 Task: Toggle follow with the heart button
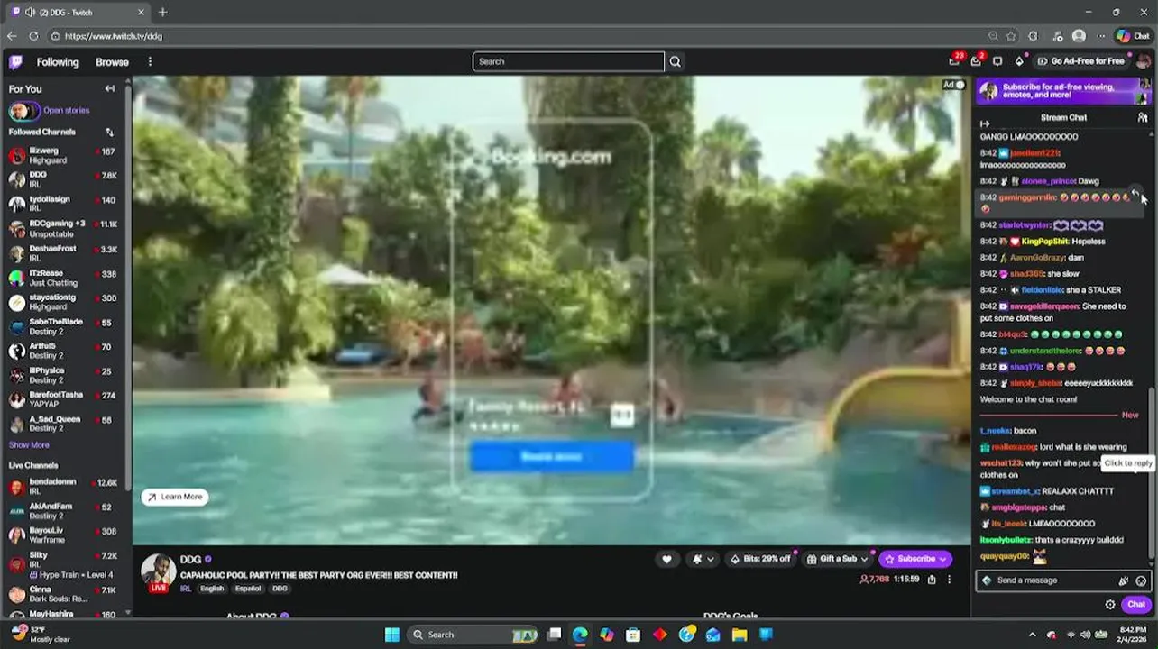666,559
